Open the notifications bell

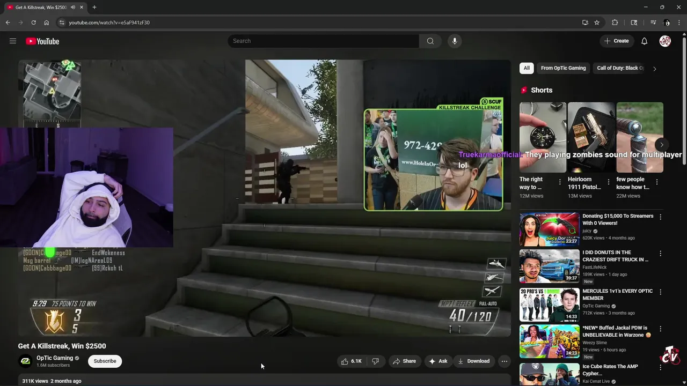coord(644,41)
